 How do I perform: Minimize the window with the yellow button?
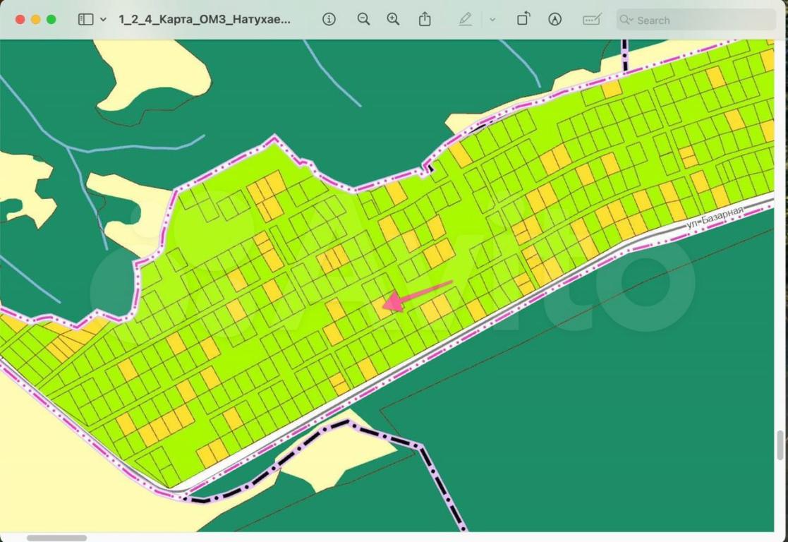click(35, 20)
